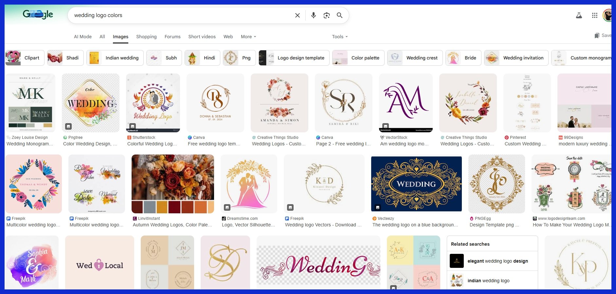Expand the More search categories dropdown
Screen dimensions: 616x294
pyautogui.click(x=248, y=37)
